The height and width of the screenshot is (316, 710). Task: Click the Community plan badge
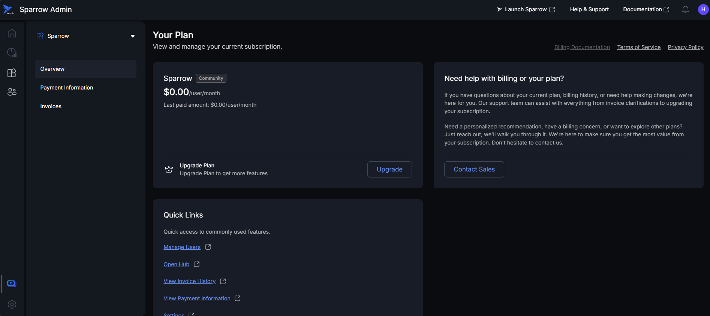tap(211, 78)
